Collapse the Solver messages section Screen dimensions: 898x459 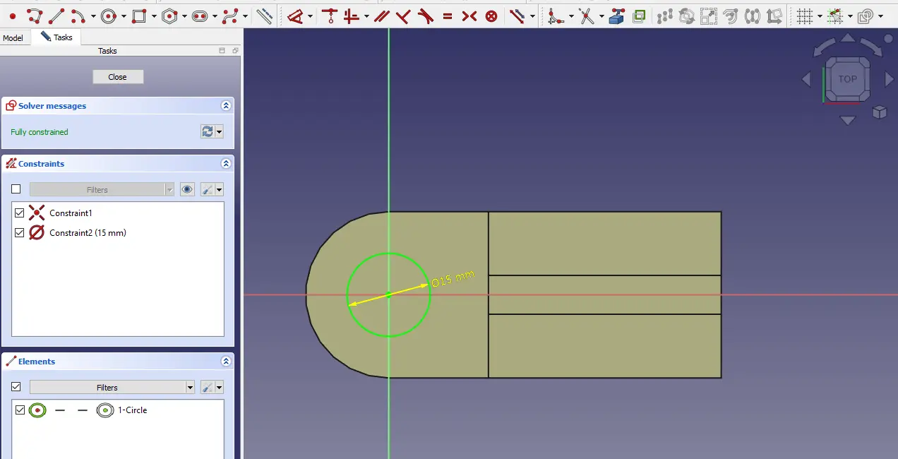[226, 106]
